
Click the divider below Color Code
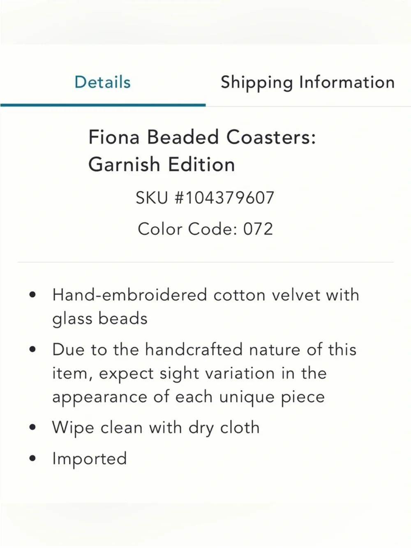coord(205,262)
